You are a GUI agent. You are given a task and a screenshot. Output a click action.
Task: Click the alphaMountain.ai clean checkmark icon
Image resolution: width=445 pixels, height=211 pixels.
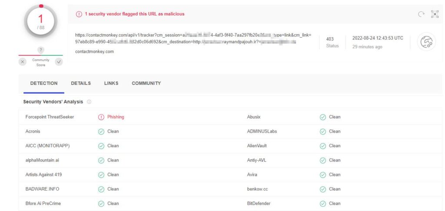101,160
